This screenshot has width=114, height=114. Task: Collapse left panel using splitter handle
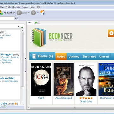(x=25, y=65)
